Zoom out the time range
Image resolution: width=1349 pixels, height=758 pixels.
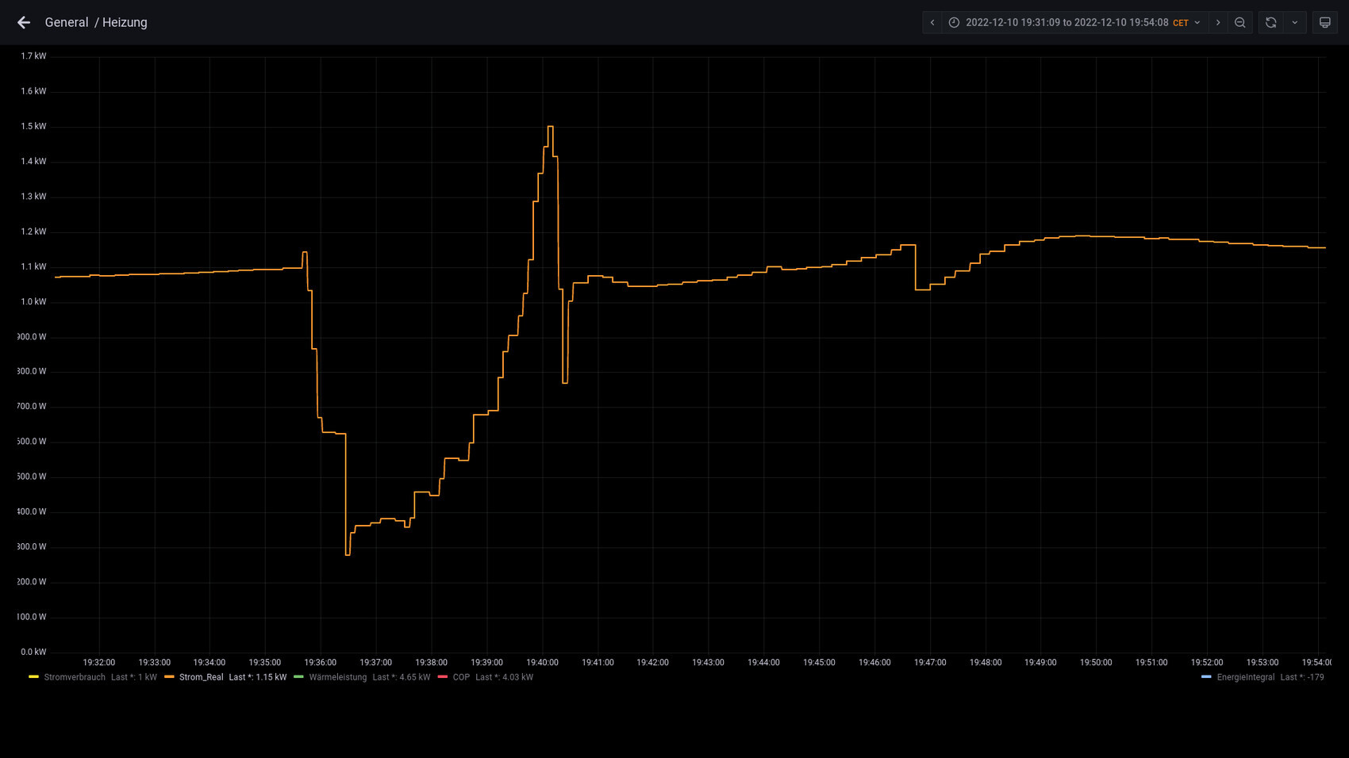[1239, 22]
